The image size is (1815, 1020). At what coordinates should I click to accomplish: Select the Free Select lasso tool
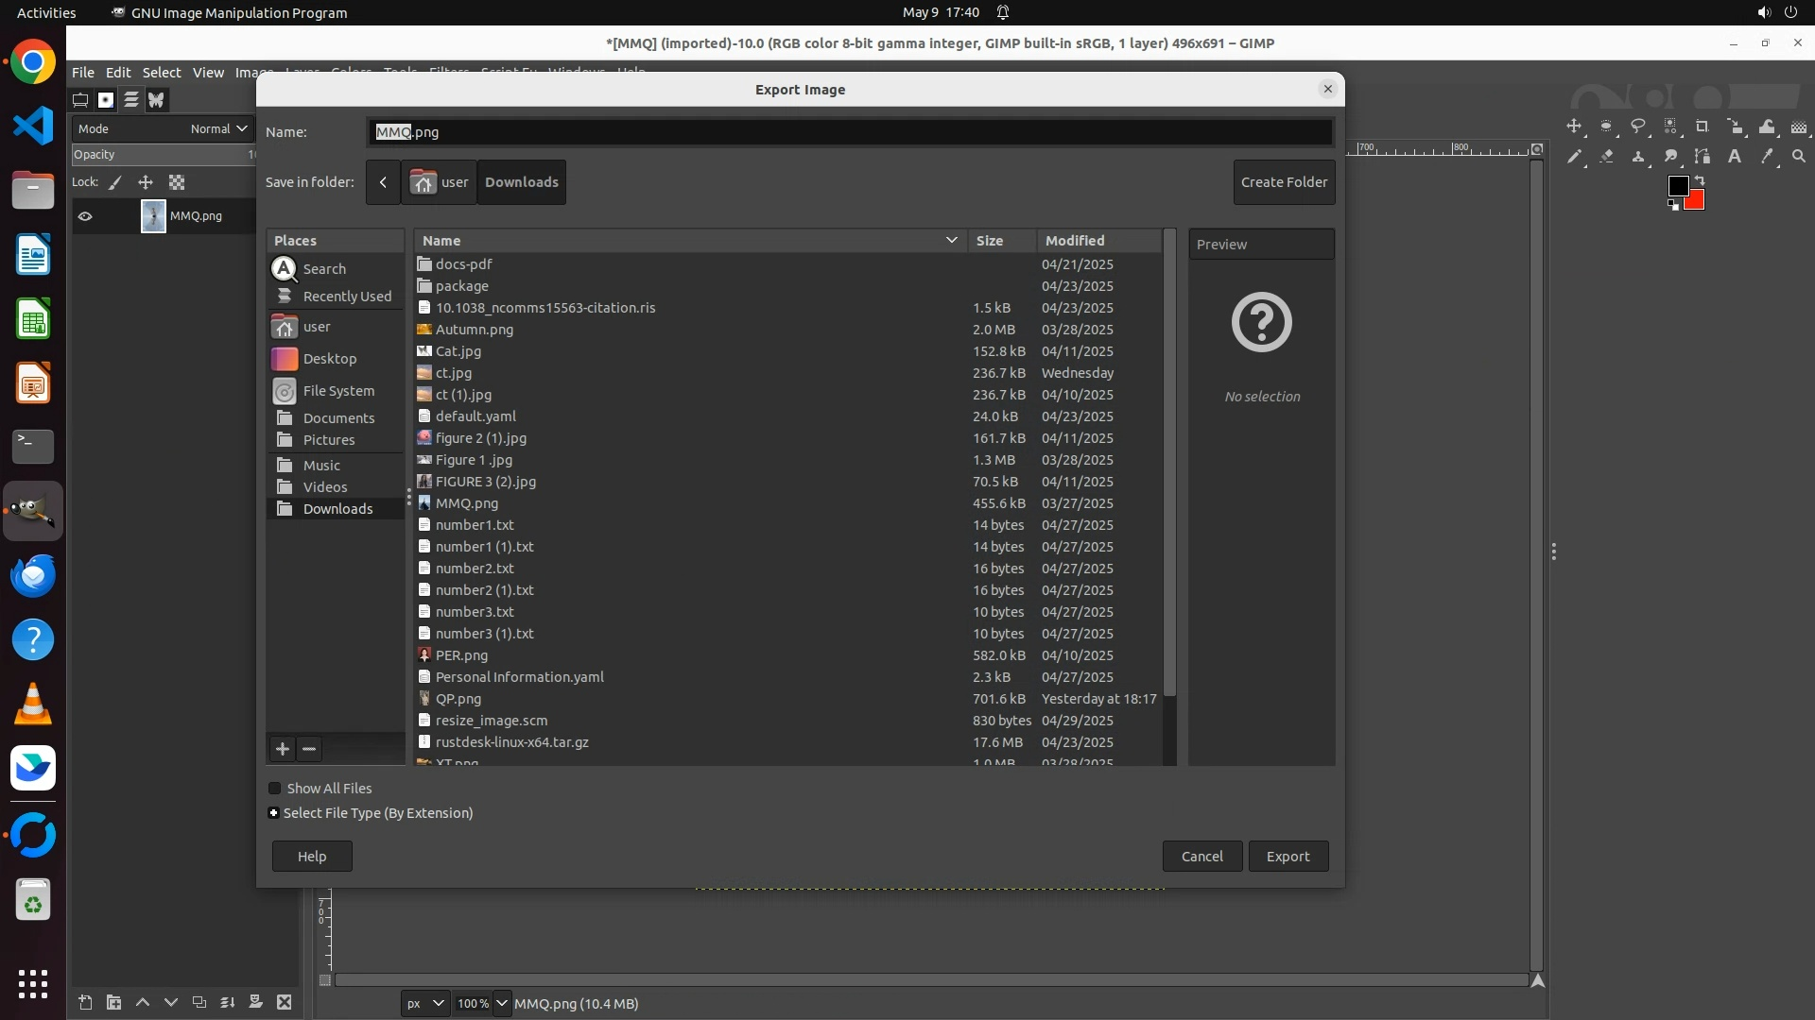point(1638,127)
